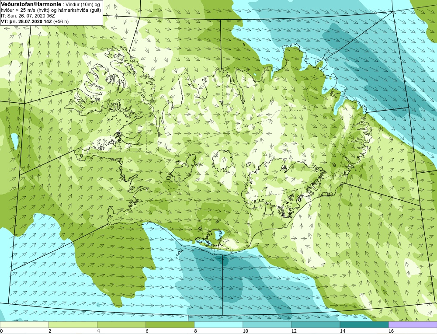Click legend value label 4
Viewport: 437px width, 334px height.
(99, 331)
